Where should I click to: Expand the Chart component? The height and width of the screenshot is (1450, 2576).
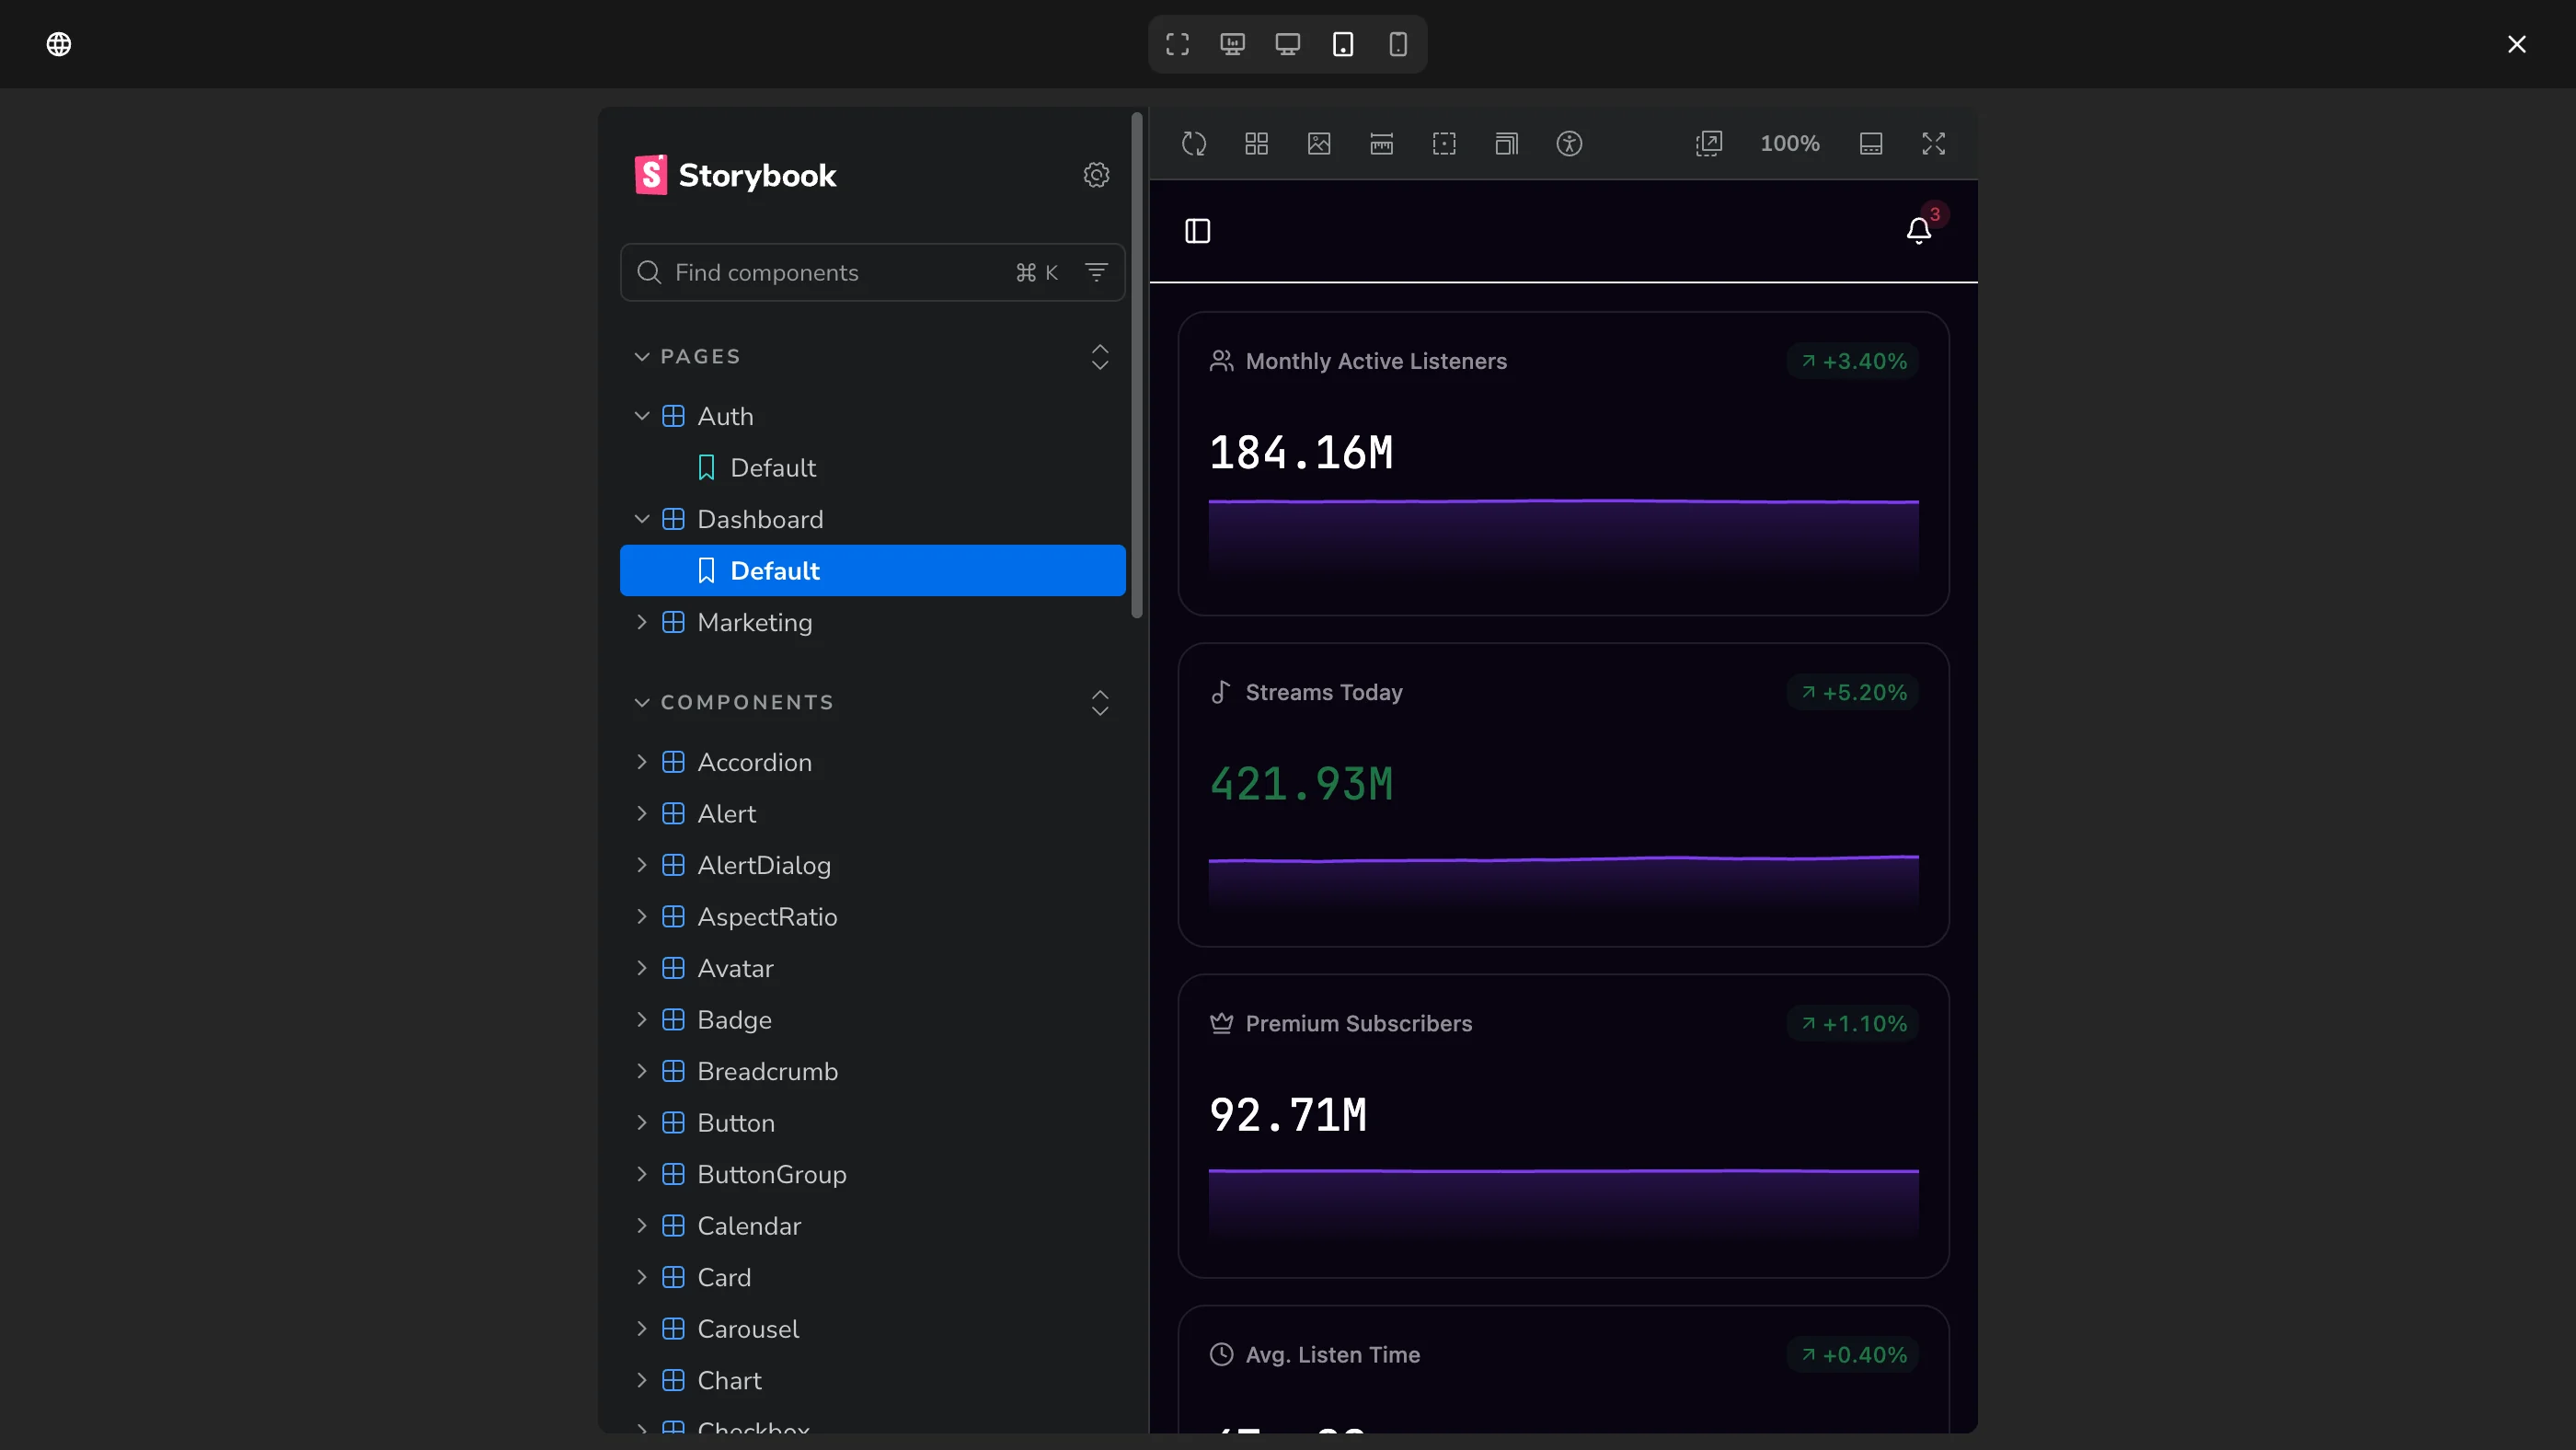click(872, 1380)
